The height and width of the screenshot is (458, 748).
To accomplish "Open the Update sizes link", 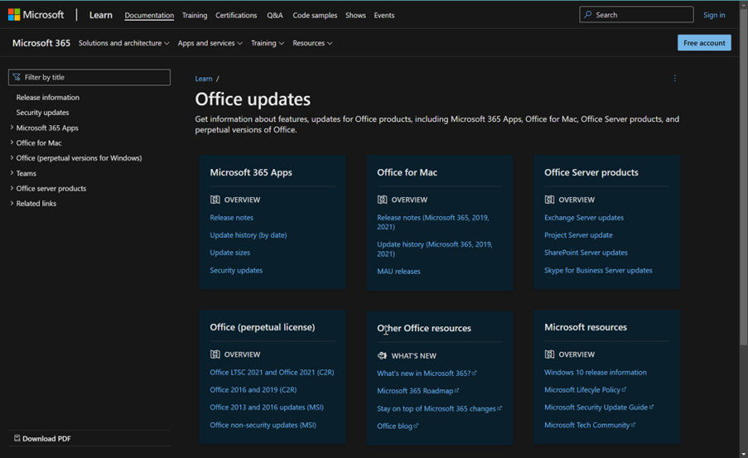I will point(230,253).
